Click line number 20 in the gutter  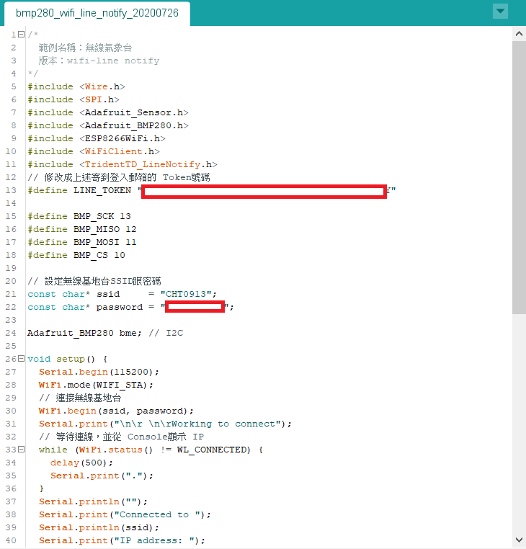coord(10,268)
